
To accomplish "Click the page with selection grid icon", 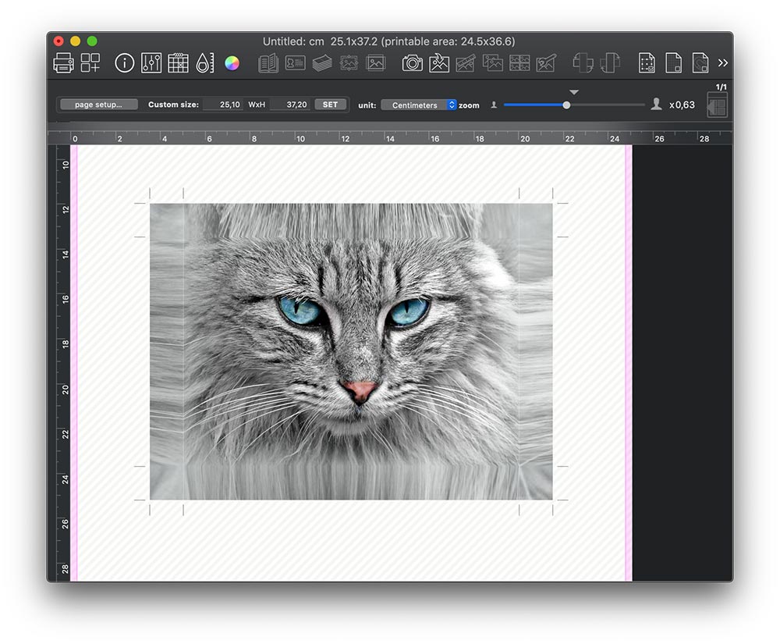I will tap(647, 63).
